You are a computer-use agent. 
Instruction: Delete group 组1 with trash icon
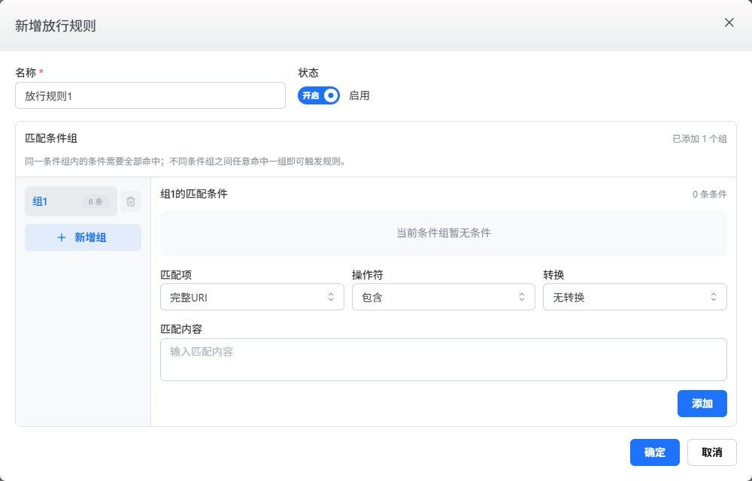tap(131, 201)
